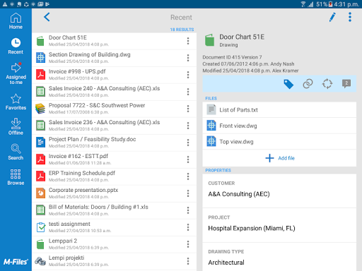Select Sales Invoice 236 - A&A Consulting
The image size is (362, 271).
pos(114,126)
